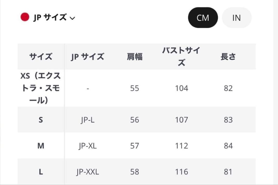Click the shoulder width 58 for size L
The width and height of the screenshot is (278, 185).
134,171
